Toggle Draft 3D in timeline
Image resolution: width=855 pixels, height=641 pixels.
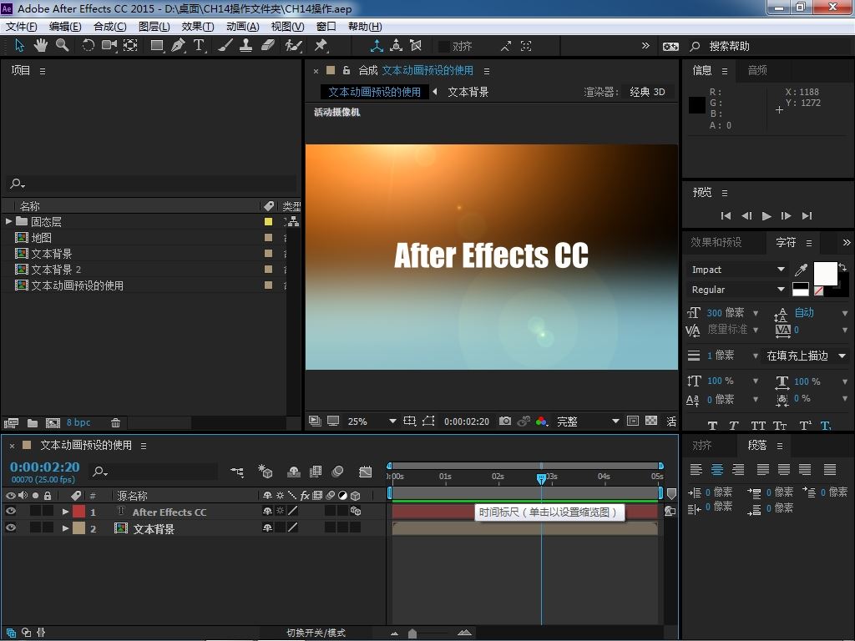(265, 472)
